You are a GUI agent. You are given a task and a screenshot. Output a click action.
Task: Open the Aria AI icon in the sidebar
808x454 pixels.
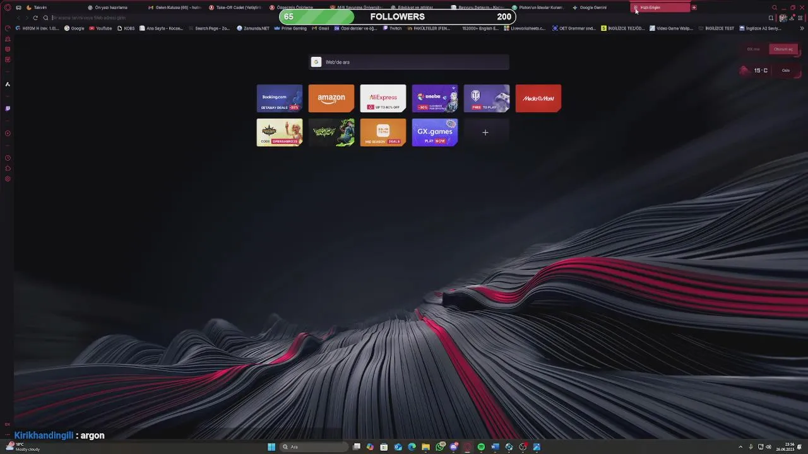[x=8, y=84]
